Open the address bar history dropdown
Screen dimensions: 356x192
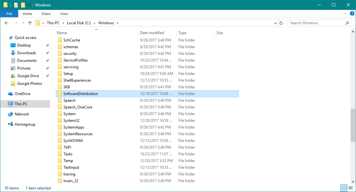coord(275,23)
